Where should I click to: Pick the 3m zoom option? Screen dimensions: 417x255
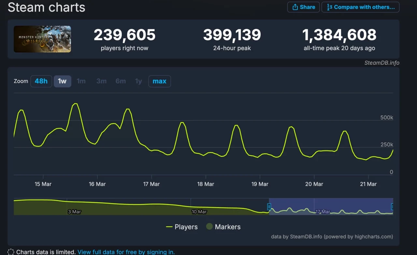tap(101, 81)
